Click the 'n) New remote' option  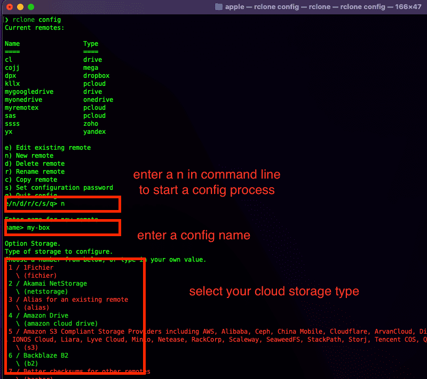(x=29, y=156)
